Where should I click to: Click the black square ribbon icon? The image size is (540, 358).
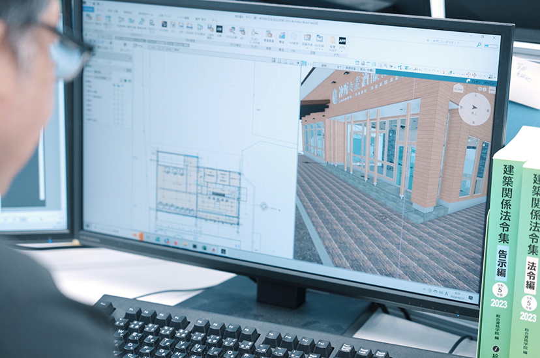219,29
